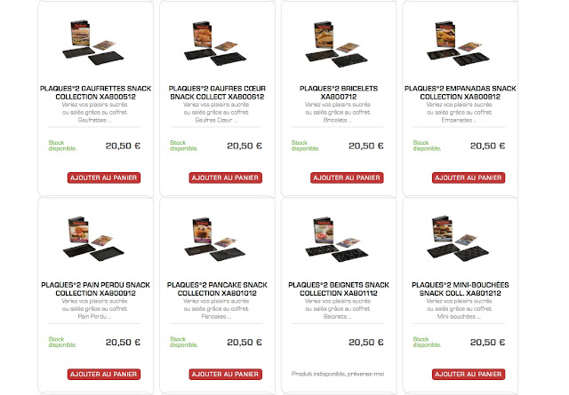Add Pancake XA801012 plates to cart
The image size is (569, 395).
pyautogui.click(x=225, y=374)
